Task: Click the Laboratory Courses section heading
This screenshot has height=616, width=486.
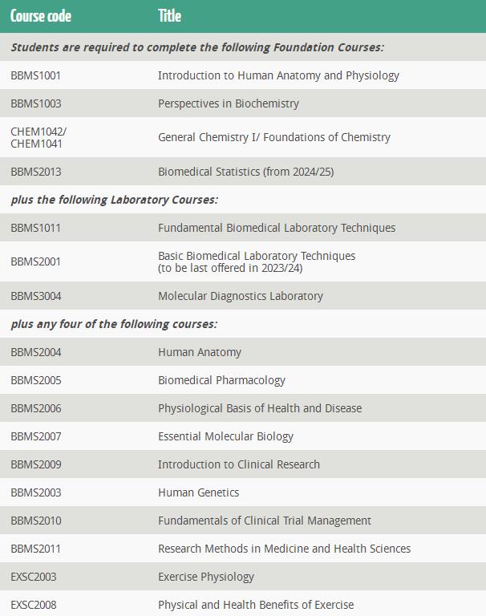Action: pos(115,200)
